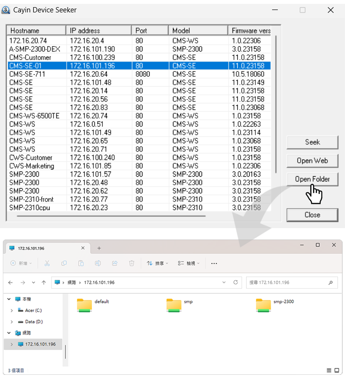The image size is (345, 381).
Task: Refresh the 172.16.101.196 folder view
Action: 235,282
